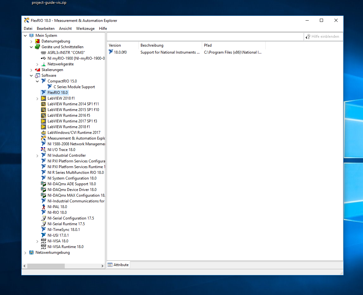The image size is (363, 295).
Task: Click the Support for National Instruments description cell
Action: coord(170,52)
